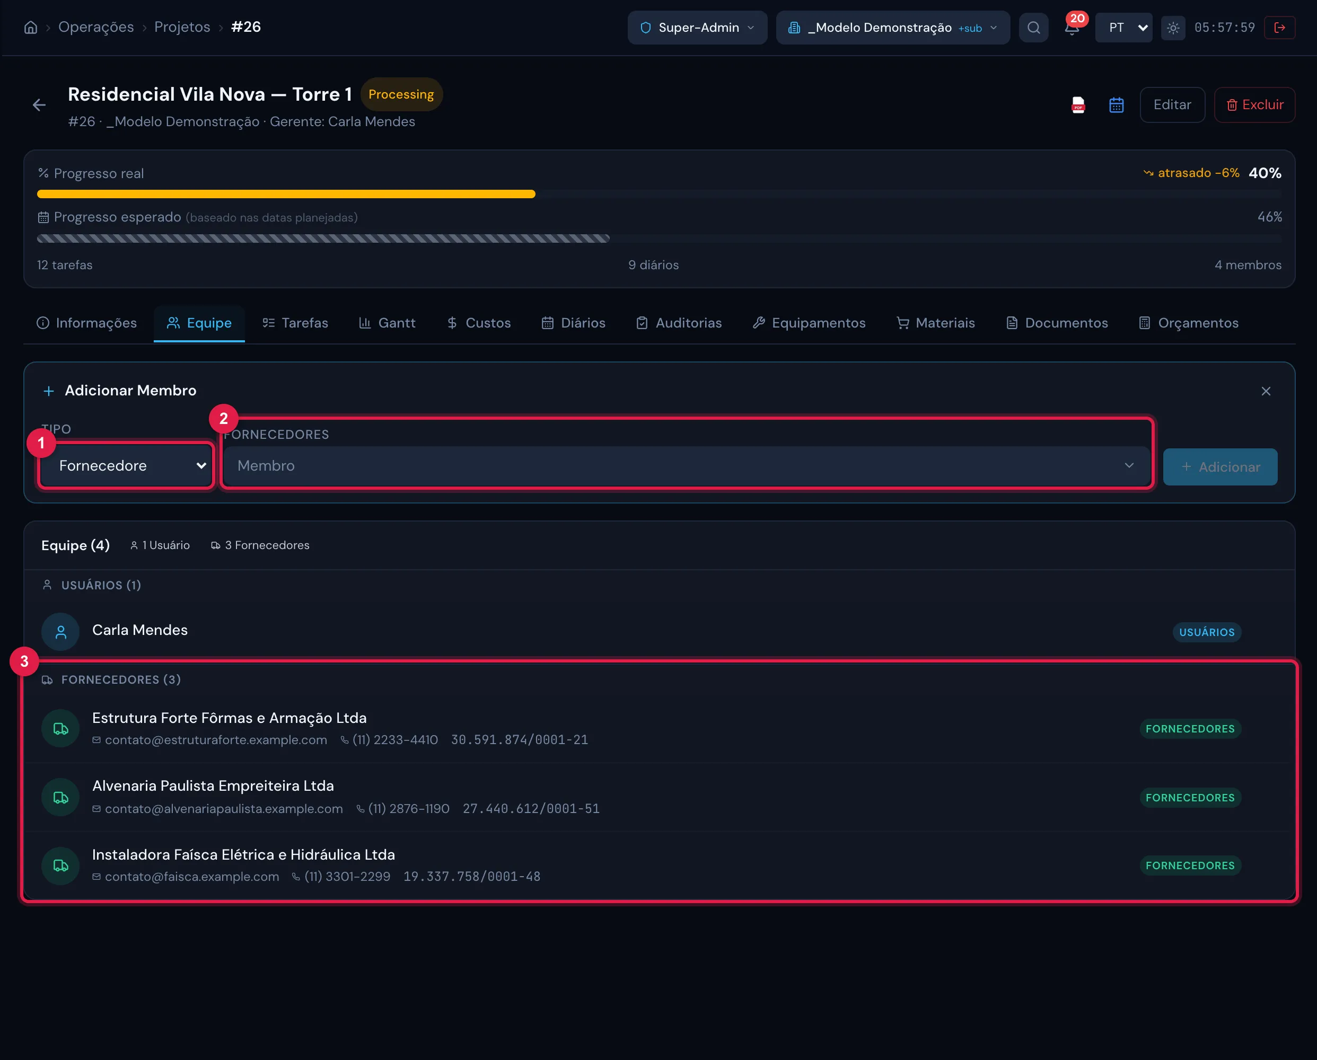Image resolution: width=1317 pixels, height=1060 pixels.
Task: Click the yellow Progresso real bar
Action: (286, 194)
